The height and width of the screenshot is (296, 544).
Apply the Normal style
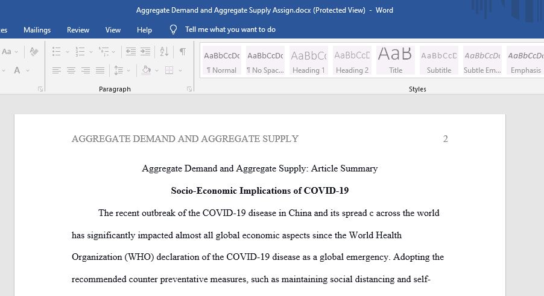tap(222, 61)
